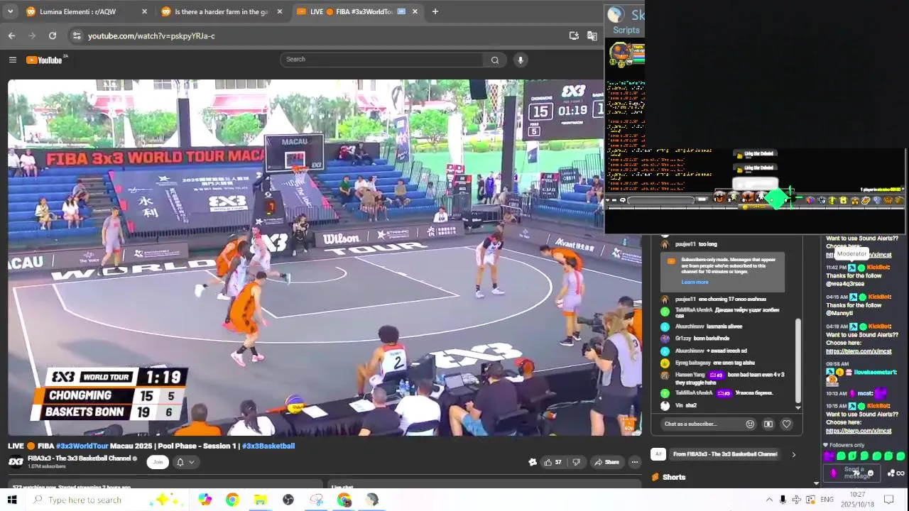
Task: Open site information icon in address bar
Action: click(77, 35)
